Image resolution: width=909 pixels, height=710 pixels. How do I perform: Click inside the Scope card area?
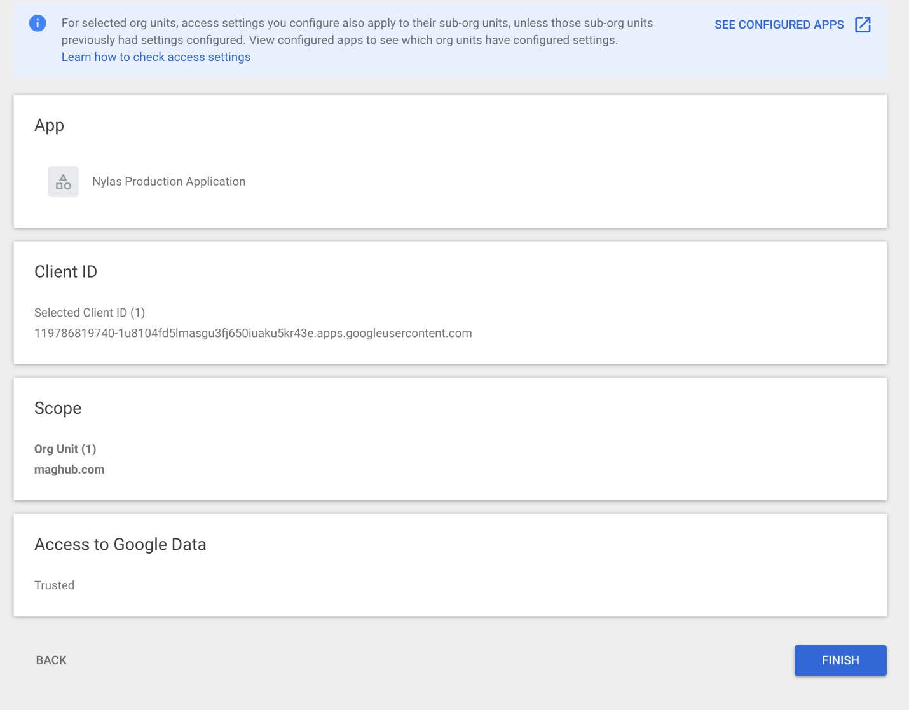coord(450,439)
